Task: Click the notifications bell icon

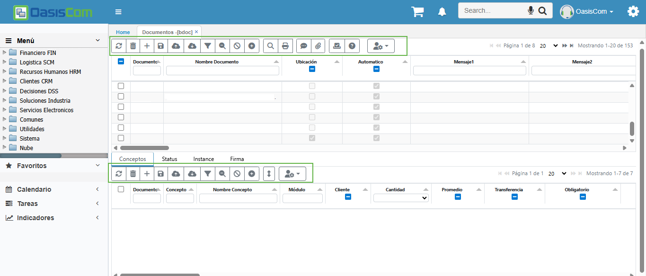Action: click(442, 11)
